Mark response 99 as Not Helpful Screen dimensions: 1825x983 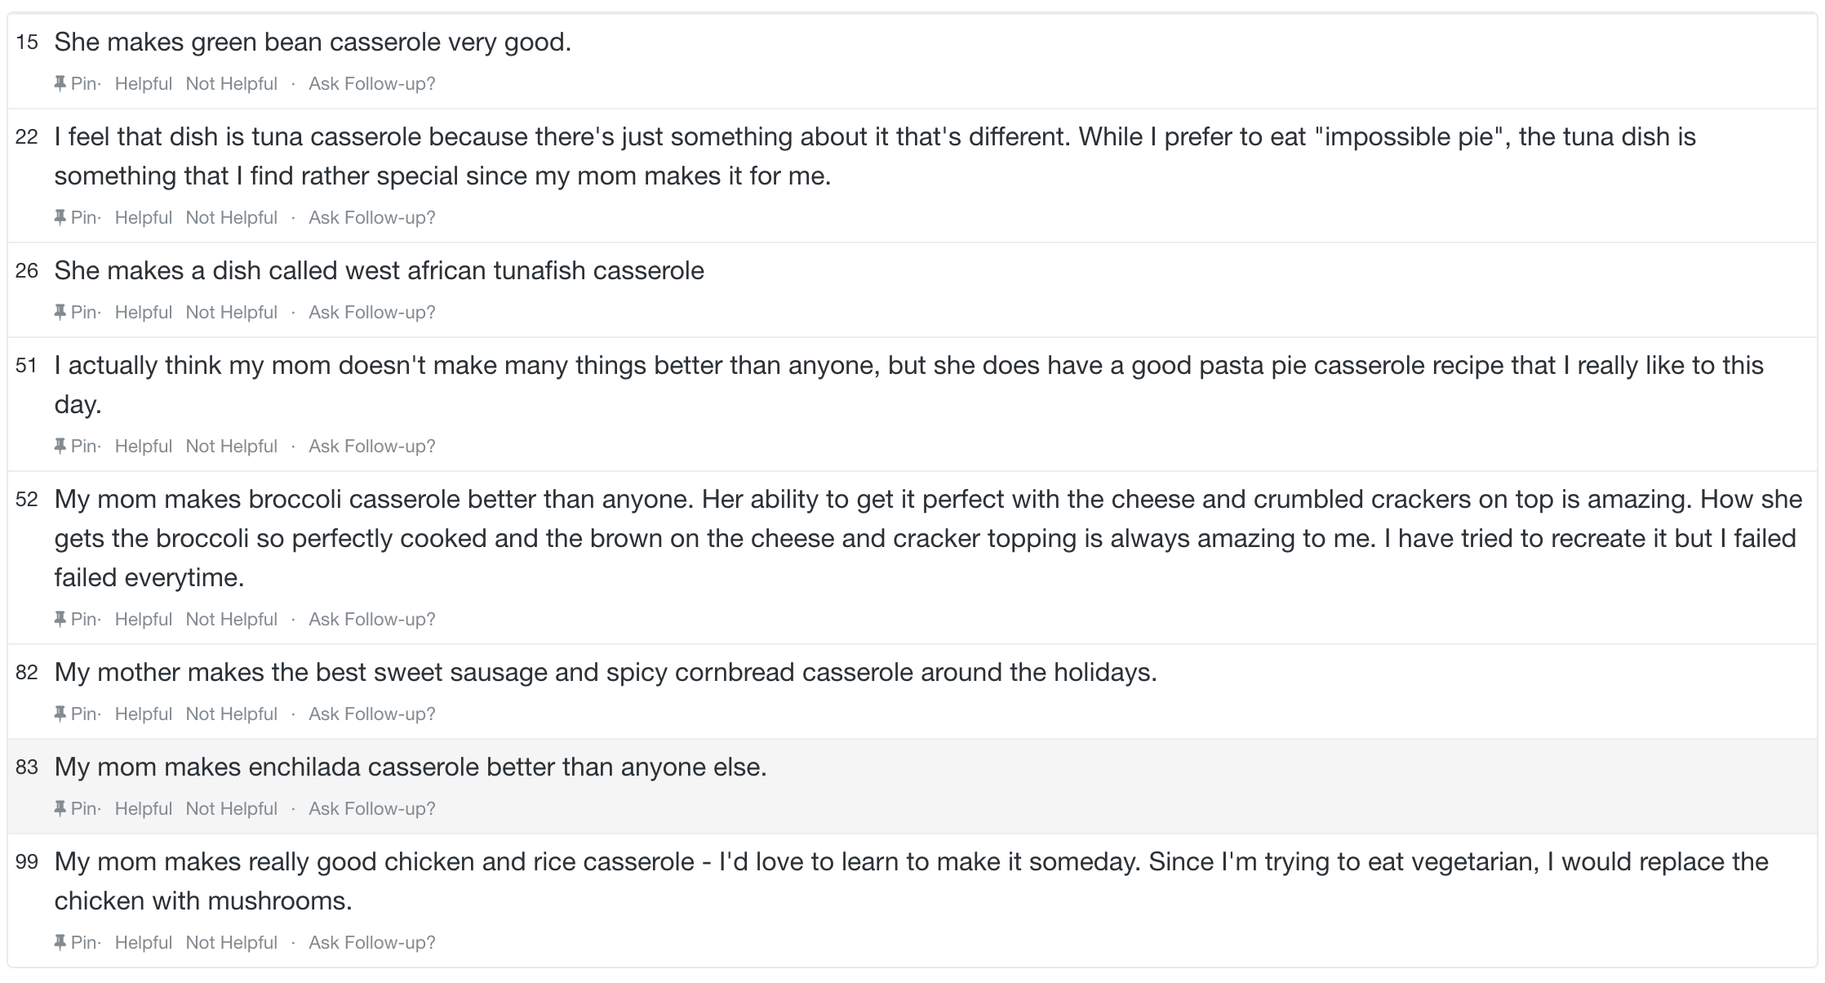[231, 942]
